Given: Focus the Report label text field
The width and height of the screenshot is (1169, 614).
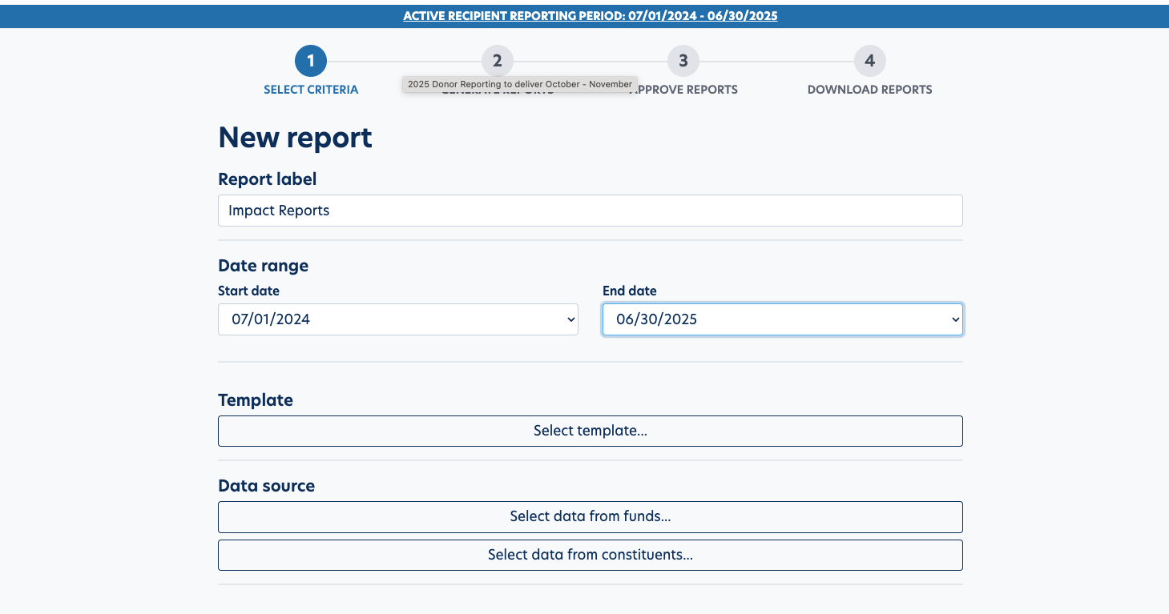Looking at the screenshot, I should 590,211.
